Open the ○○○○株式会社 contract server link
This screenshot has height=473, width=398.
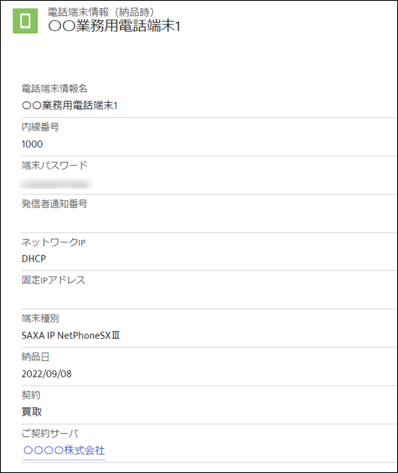(64, 451)
